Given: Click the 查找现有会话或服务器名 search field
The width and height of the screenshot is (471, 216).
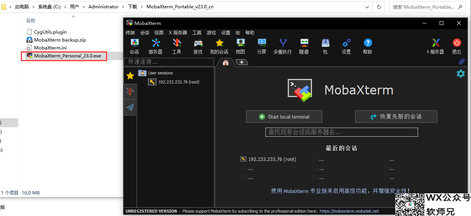Looking at the screenshot, I should click(x=342, y=132).
